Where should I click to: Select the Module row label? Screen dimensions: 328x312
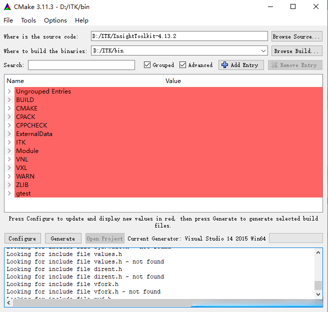pos(27,151)
